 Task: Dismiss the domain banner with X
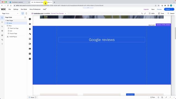(x=65, y=13)
